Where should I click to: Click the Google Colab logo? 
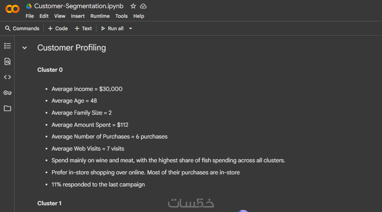[x=12, y=9]
